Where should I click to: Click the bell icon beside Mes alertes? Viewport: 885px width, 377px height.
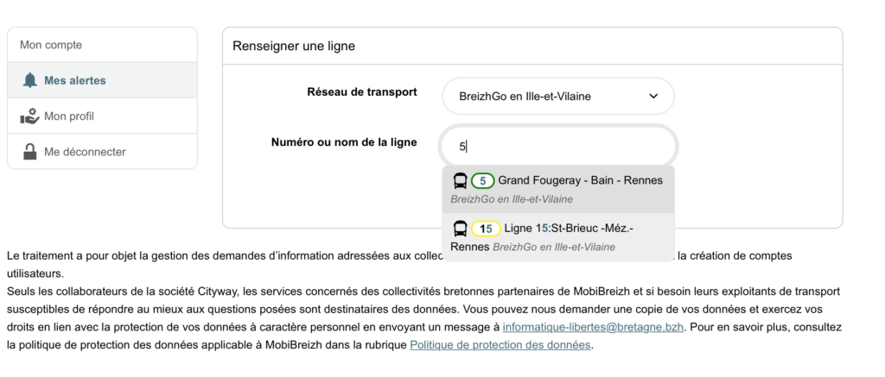click(x=29, y=80)
